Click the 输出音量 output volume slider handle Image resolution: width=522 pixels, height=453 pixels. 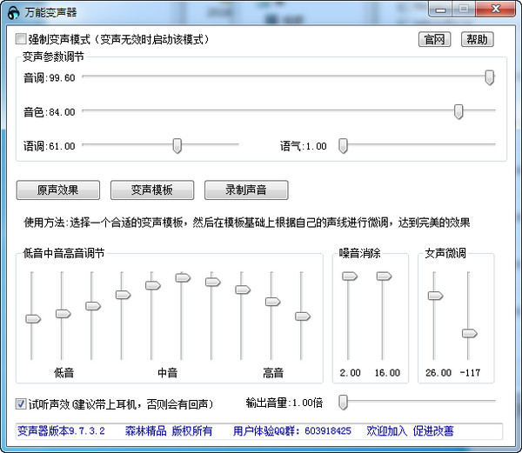pyautogui.click(x=343, y=401)
